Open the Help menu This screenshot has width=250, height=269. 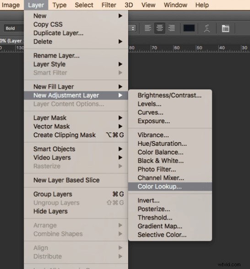click(x=202, y=5)
